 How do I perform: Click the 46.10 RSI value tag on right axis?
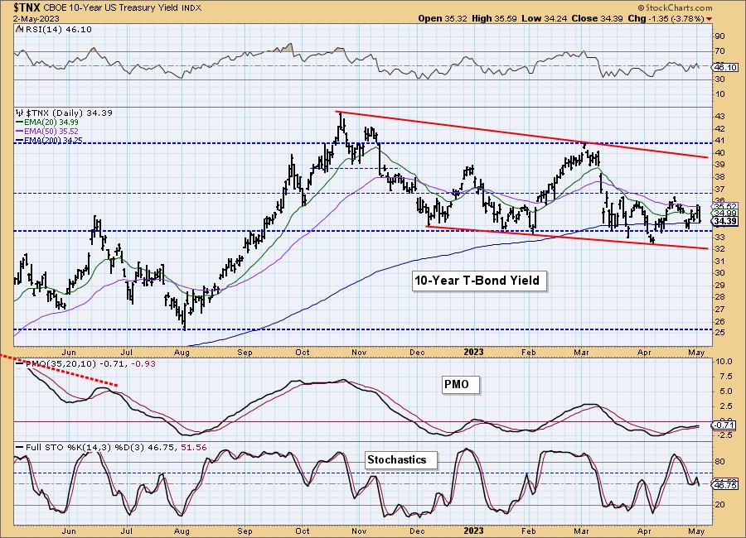725,68
